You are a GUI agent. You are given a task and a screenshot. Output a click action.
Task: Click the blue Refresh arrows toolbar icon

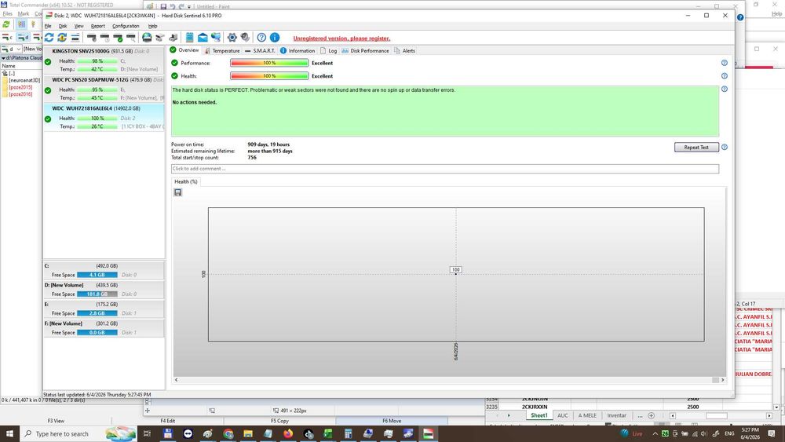[x=49, y=38]
